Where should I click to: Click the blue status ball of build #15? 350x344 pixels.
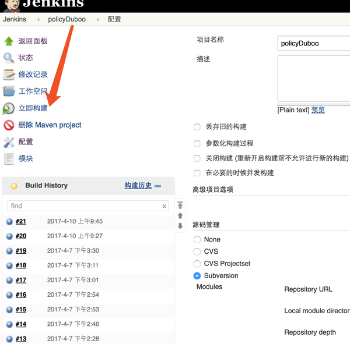9,310
